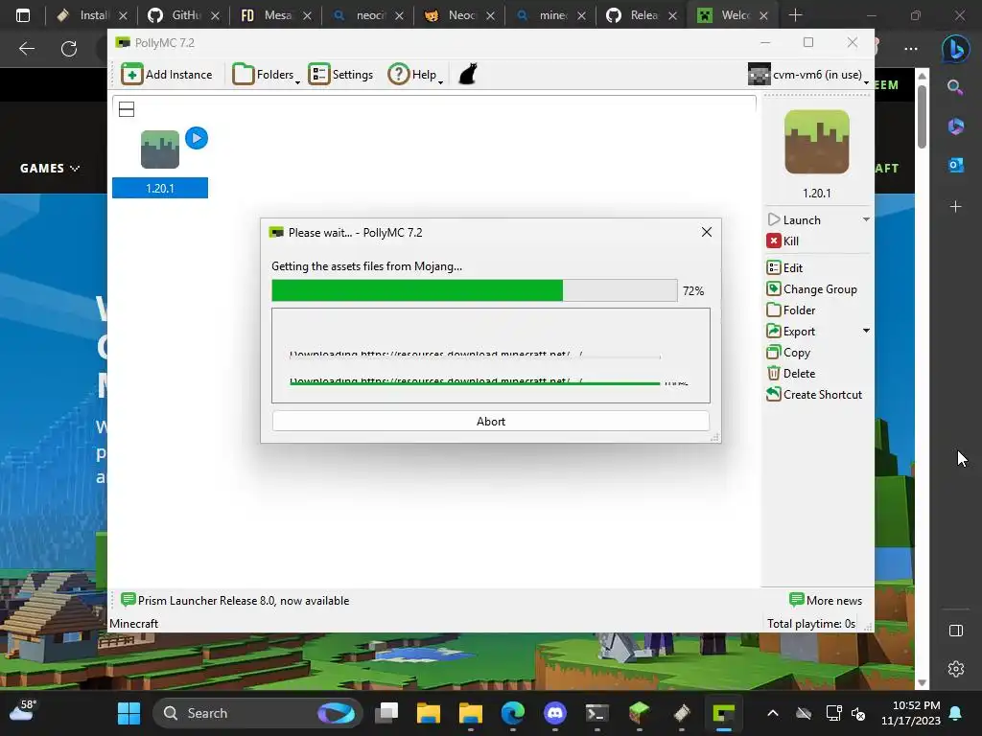Click the Add Instance toolbar button
This screenshot has height=736, width=982.
click(167, 75)
